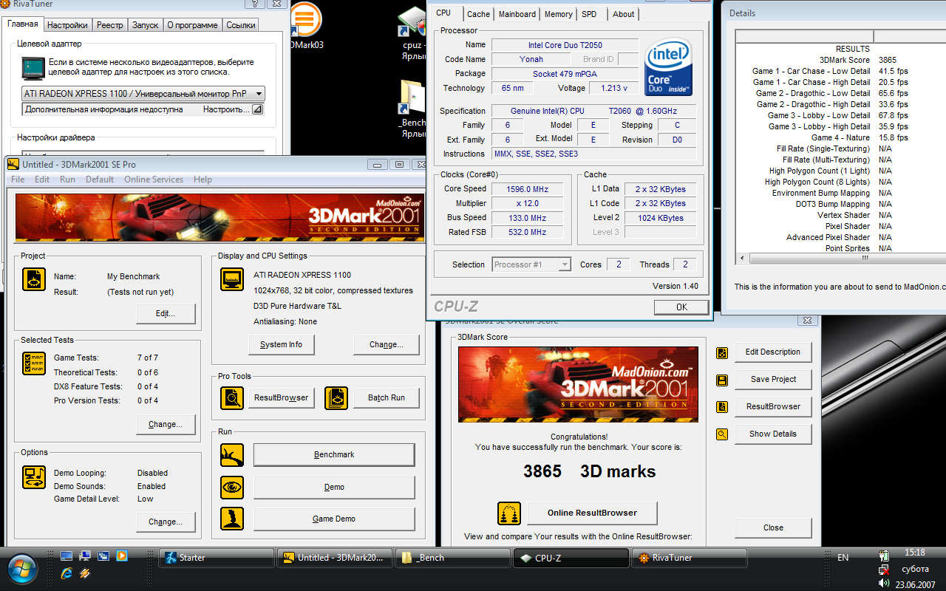Switch to the Реестр tab in RivaTuner

tap(110, 25)
